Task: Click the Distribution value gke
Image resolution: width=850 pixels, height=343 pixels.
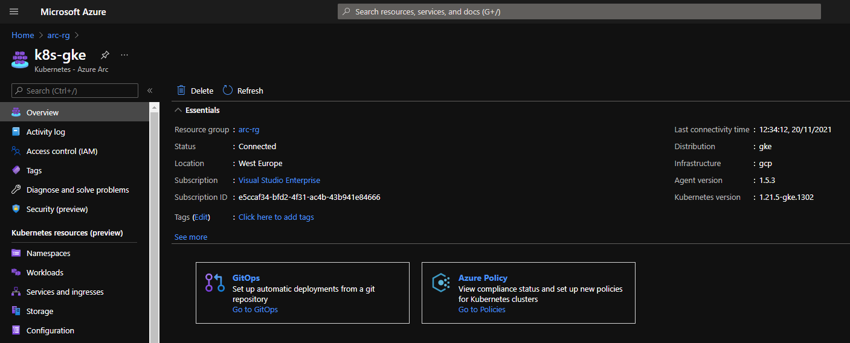Action: click(765, 146)
